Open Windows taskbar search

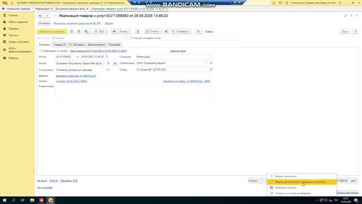coord(14,200)
